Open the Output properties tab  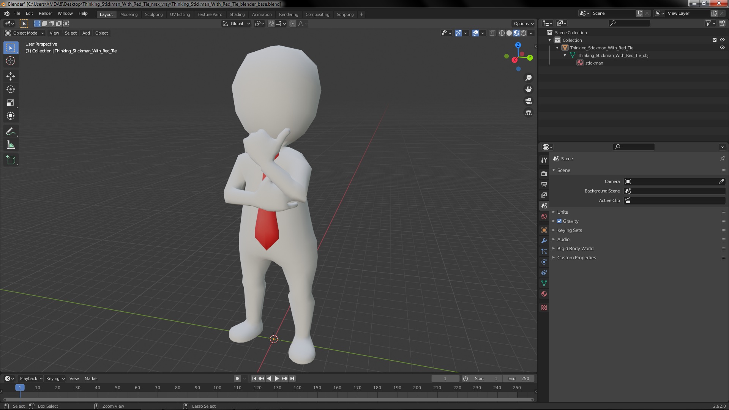tap(544, 184)
